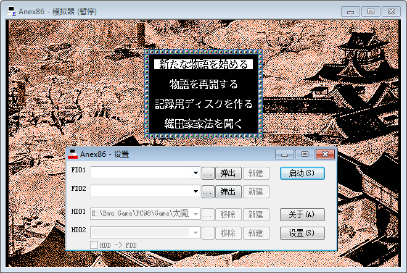Click the Anex86 settings dialog icon

[73, 154]
